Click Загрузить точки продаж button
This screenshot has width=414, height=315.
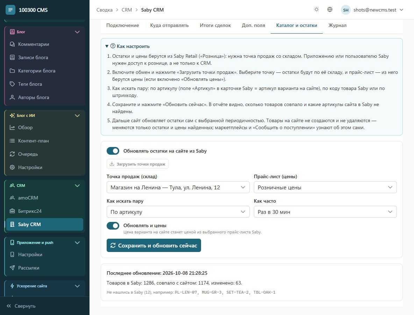click(x=137, y=164)
